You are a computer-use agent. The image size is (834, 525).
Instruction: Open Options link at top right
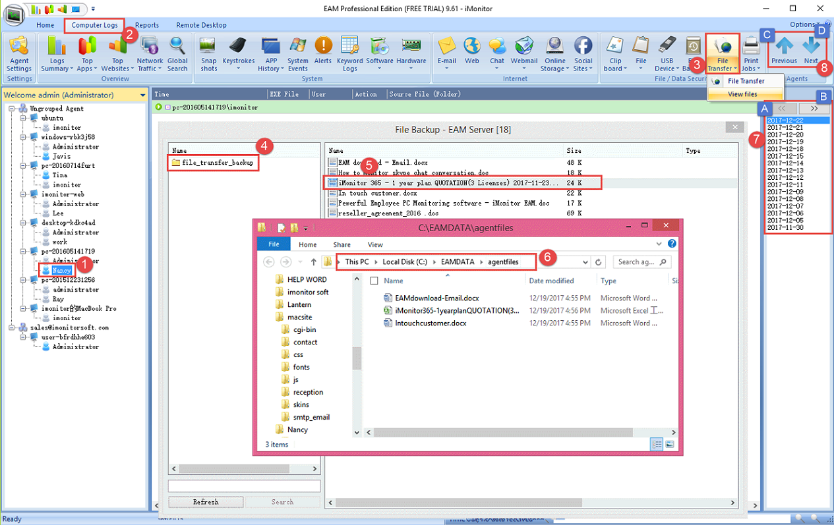tap(803, 25)
